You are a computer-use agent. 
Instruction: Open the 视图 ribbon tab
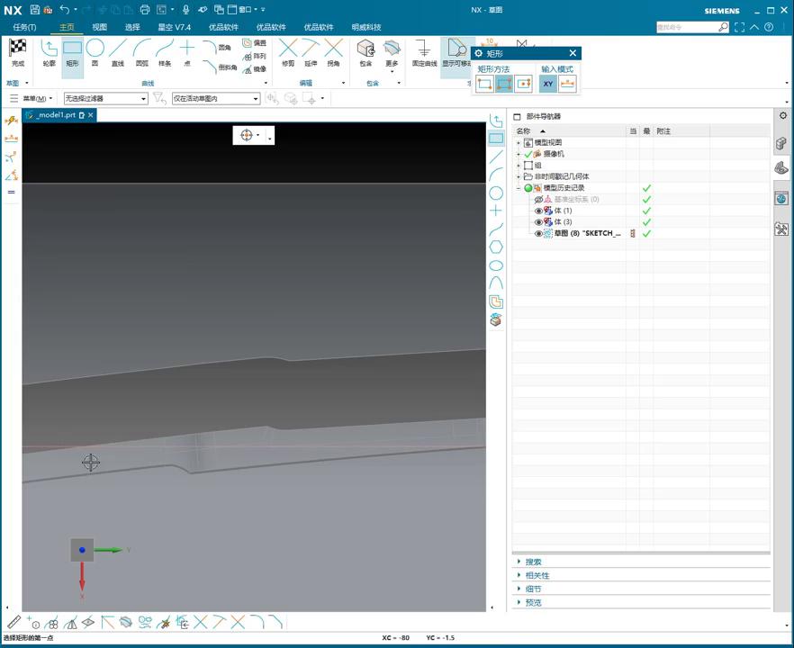(99, 27)
